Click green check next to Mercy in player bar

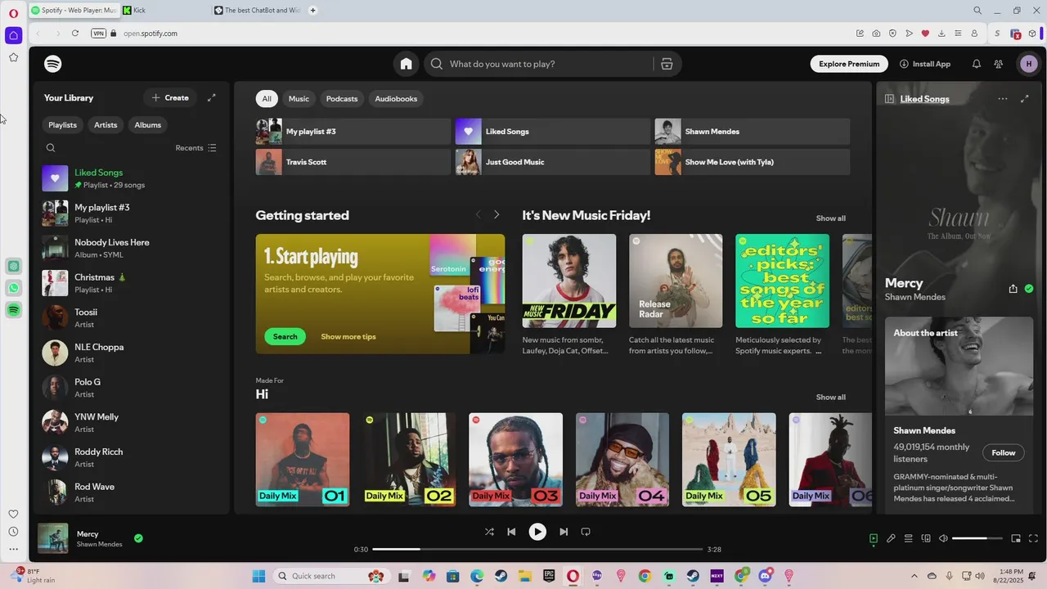point(138,538)
